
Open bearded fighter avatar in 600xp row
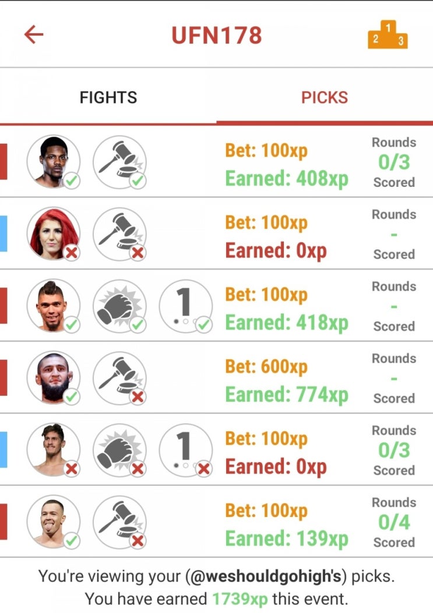click(x=54, y=378)
